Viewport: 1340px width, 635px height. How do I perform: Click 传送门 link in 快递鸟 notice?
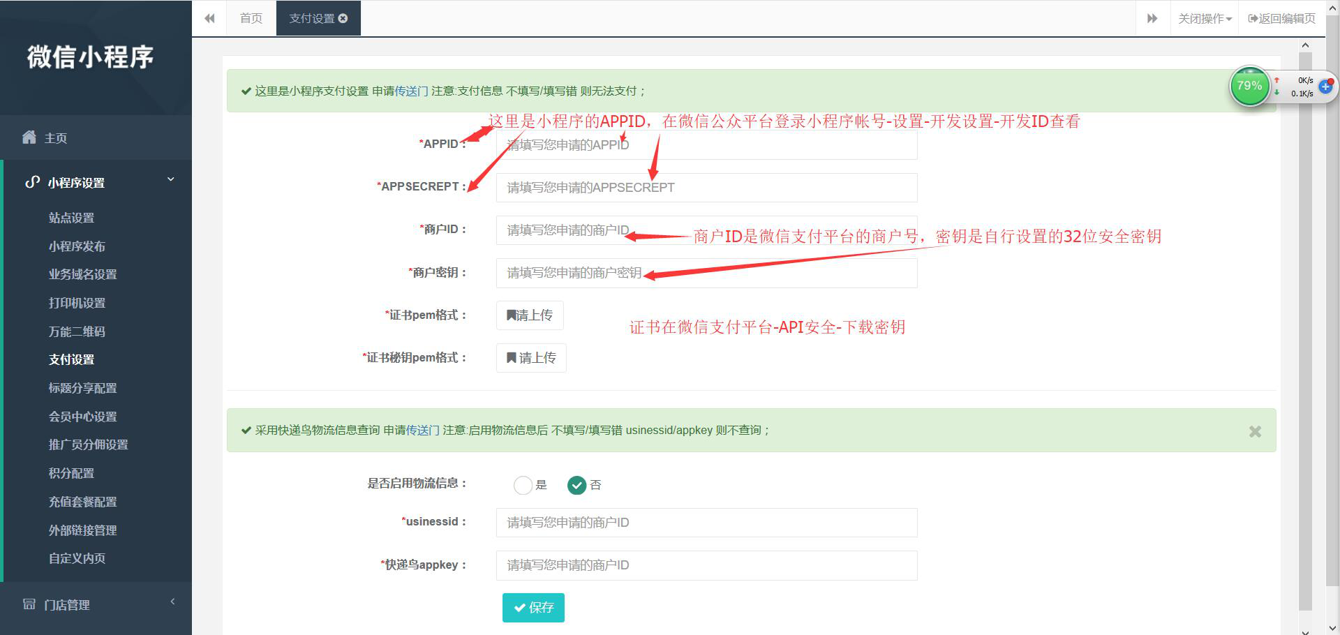[x=423, y=430]
